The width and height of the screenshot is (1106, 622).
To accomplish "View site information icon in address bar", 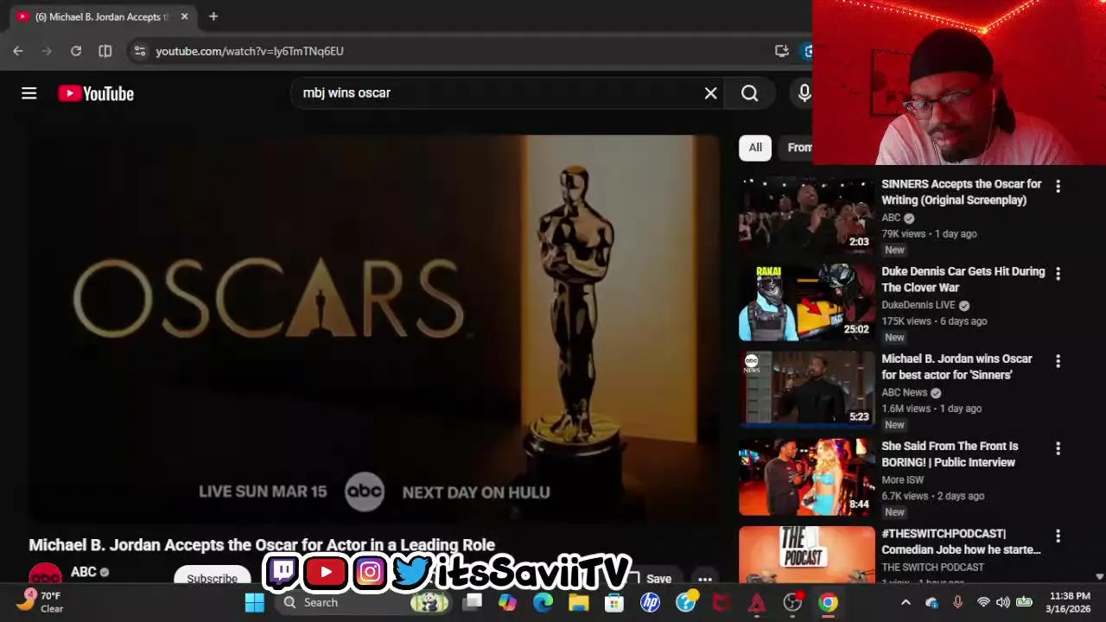I will [x=140, y=51].
